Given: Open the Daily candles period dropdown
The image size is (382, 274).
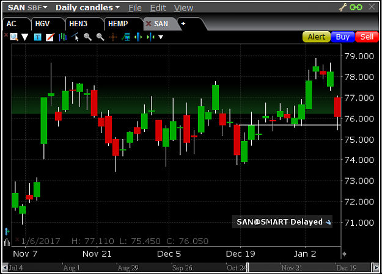Looking at the screenshot, I should [87, 8].
